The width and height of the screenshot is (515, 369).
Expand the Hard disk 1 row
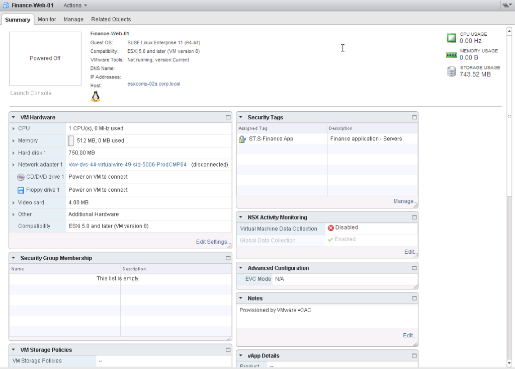click(14, 153)
